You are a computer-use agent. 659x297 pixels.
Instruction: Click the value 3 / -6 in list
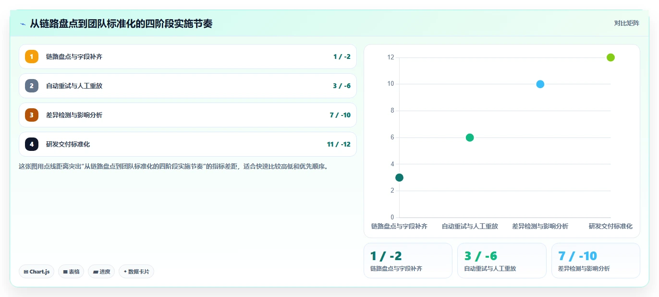[342, 86]
